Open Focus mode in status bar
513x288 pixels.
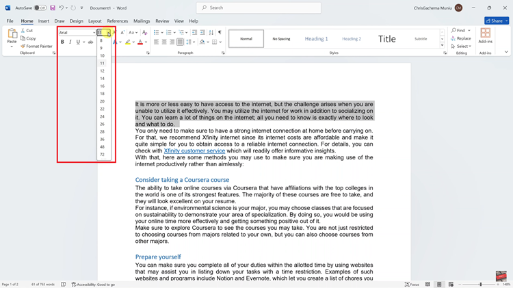pos(412,285)
